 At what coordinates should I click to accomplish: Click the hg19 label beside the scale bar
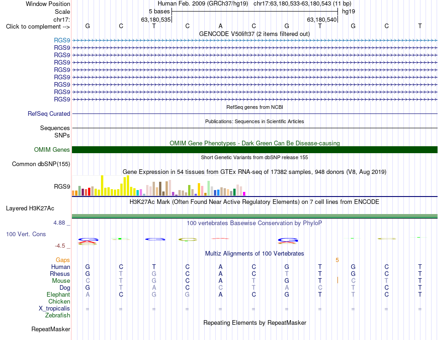coord(349,12)
